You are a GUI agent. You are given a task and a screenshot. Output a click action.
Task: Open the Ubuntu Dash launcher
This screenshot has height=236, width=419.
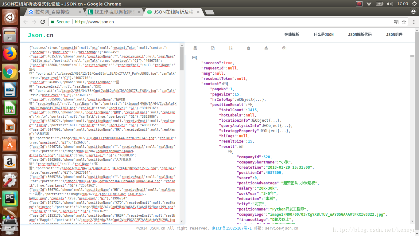(x=10, y=17)
